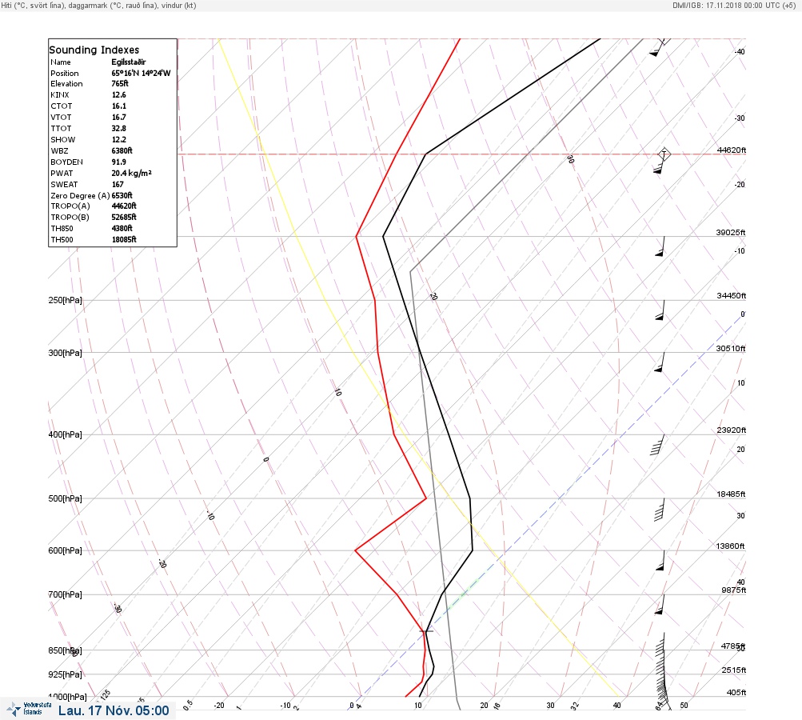Click the 13860ft altitude label

[730, 546]
